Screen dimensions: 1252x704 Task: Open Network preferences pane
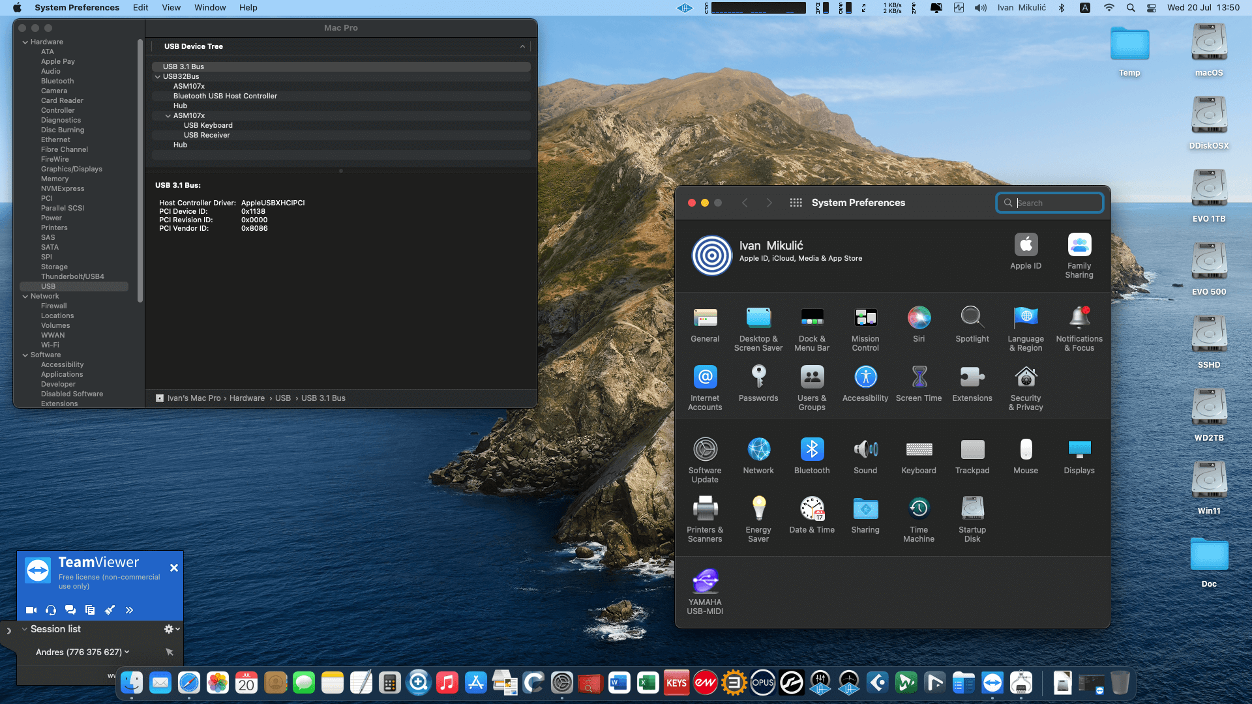coord(758,456)
